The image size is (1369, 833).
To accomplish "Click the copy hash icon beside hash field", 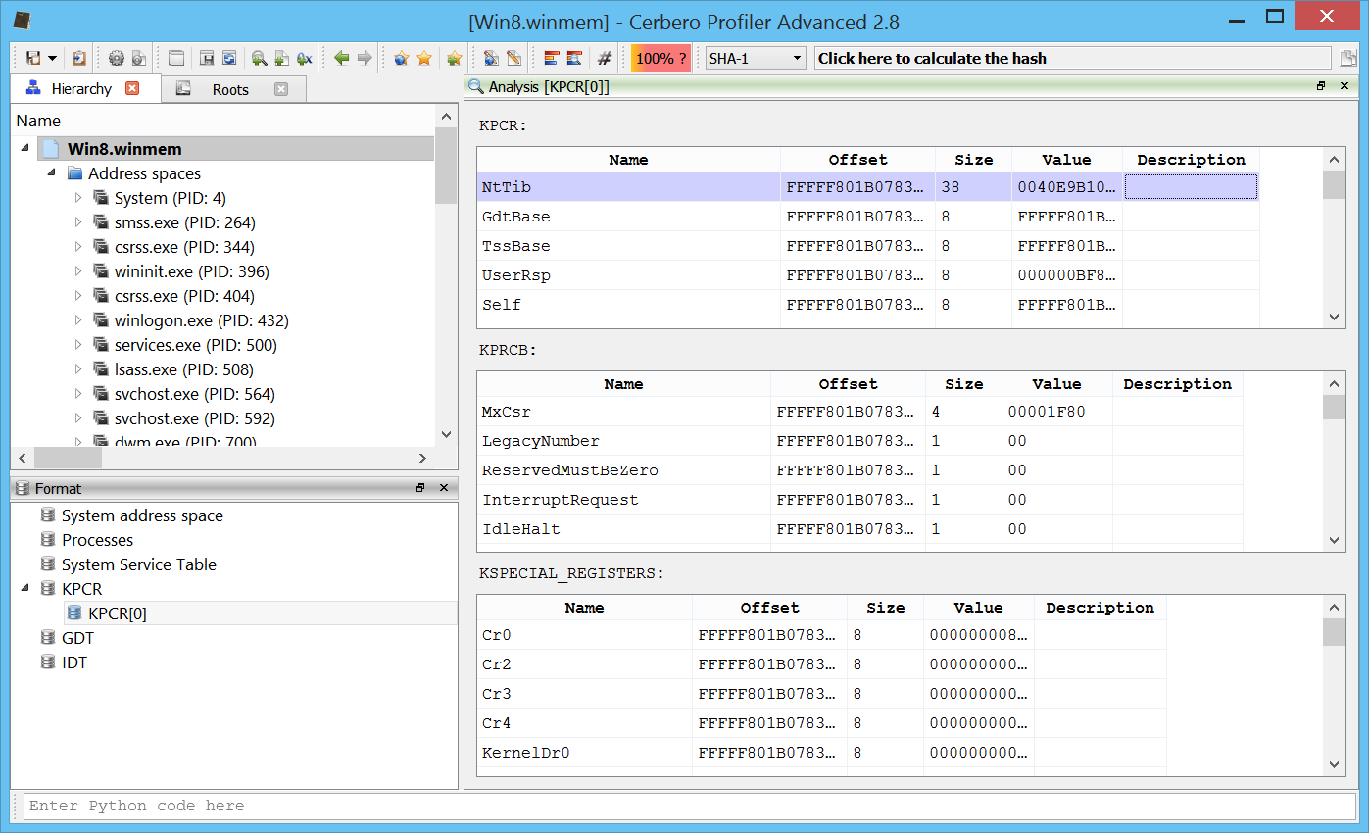I will [x=1349, y=58].
